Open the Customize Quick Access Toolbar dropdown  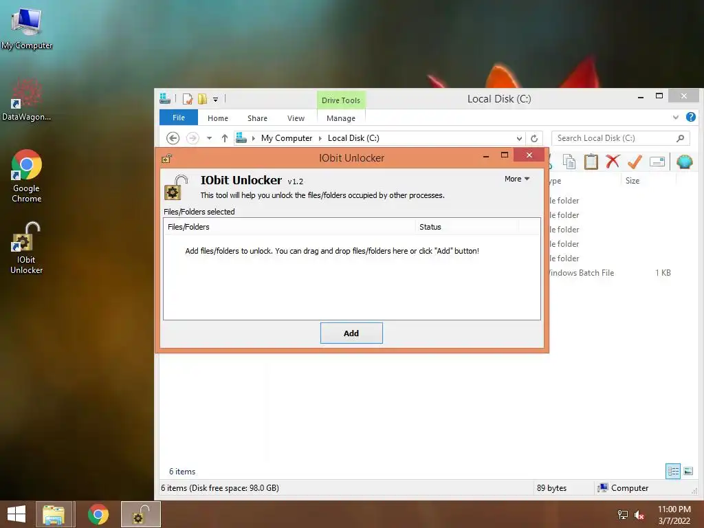tap(215, 99)
